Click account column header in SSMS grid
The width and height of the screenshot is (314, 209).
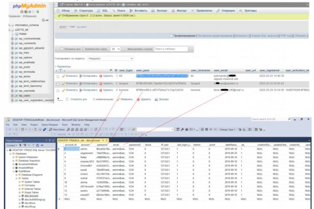tap(85, 145)
